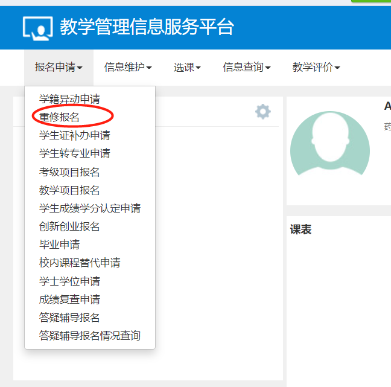Image resolution: width=391 pixels, height=387 pixels.
Task: Select 学籍异动申请 from the menu
Action: pos(69,99)
